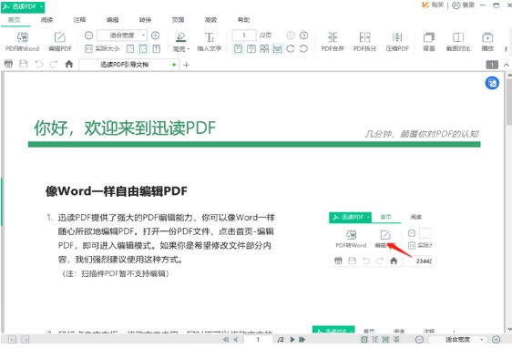Jump to first page in status bar

(x=226, y=340)
